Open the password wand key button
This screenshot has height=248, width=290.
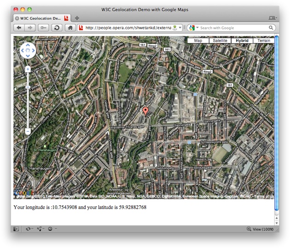click(x=43, y=28)
